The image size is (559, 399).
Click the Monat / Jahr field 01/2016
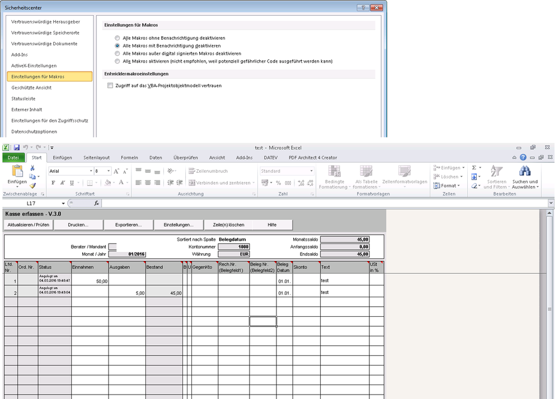(127, 254)
